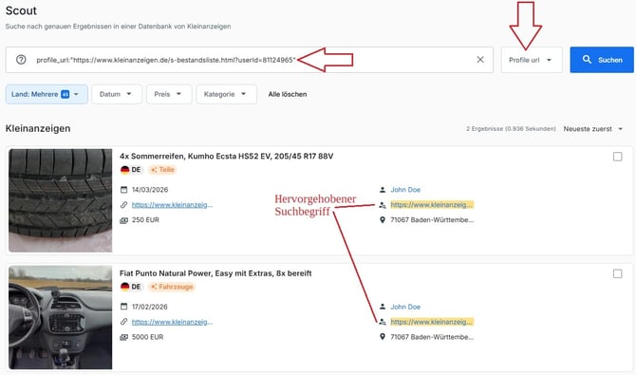Click the 2 Ergebnisse result count text

pos(511,129)
